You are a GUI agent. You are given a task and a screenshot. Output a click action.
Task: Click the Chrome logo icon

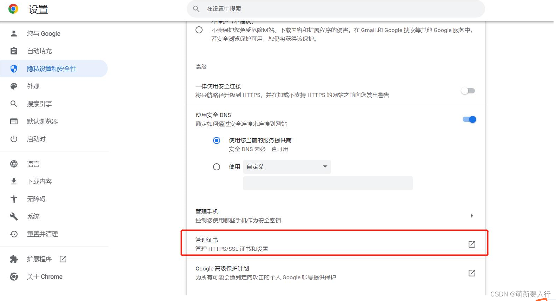[x=13, y=9]
